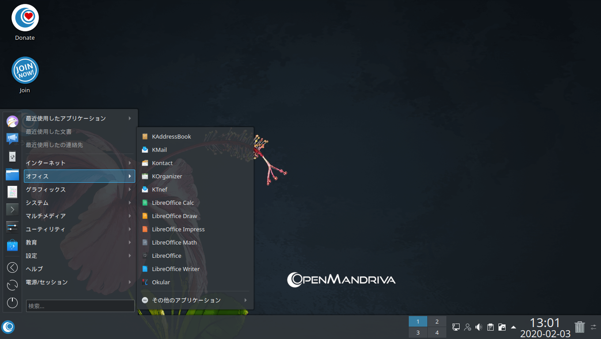Image resolution: width=601 pixels, height=339 pixels.
Task: Launch the USB device writer favorite icon
Action: click(12, 156)
